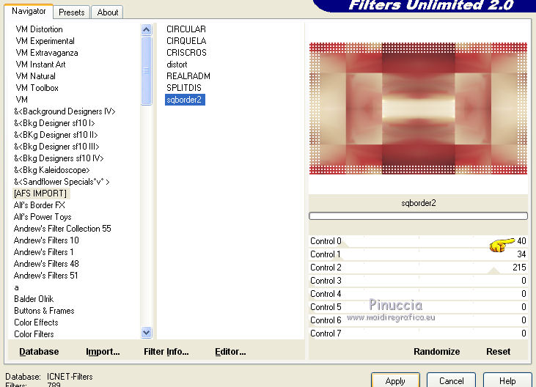Select Andrew's Filter Collection 55

[x=62, y=229]
